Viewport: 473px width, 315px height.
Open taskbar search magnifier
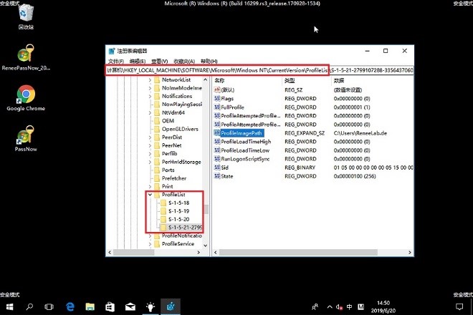coord(29,307)
